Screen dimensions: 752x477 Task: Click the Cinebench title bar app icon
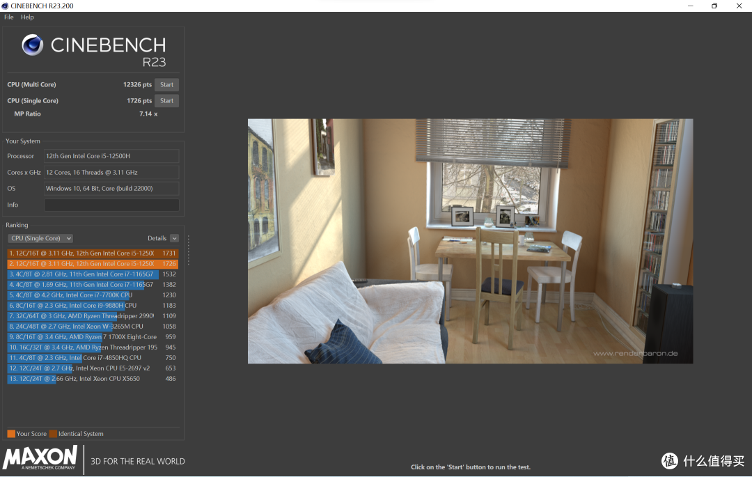coord(5,6)
